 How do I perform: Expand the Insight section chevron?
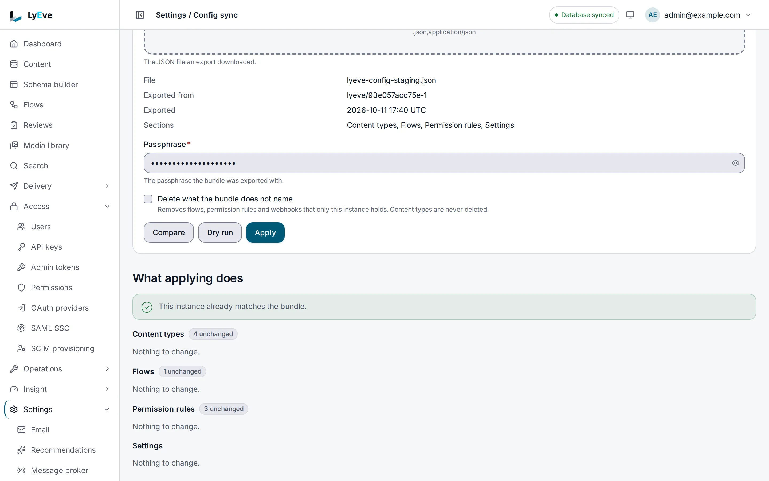point(107,389)
